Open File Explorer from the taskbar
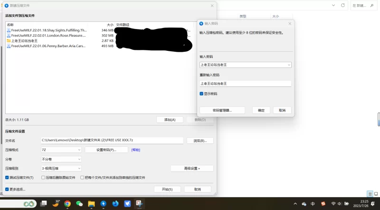380x210 pixels. (x=91, y=204)
